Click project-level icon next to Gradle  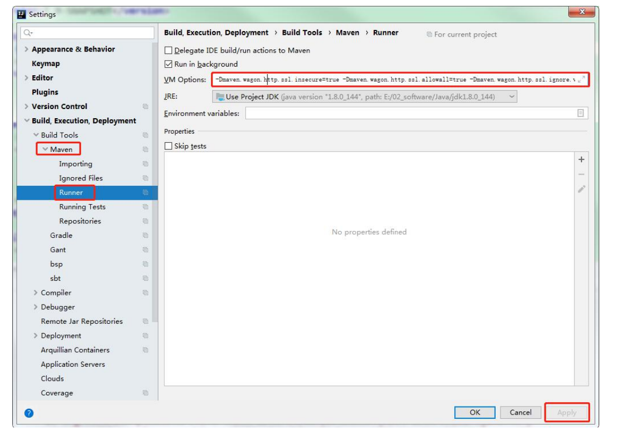pyautogui.click(x=146, y=236)
